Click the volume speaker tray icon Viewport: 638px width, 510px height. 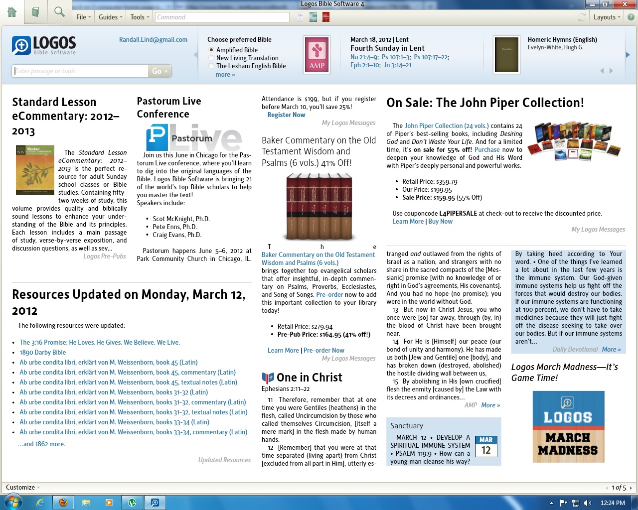[588, 503]
